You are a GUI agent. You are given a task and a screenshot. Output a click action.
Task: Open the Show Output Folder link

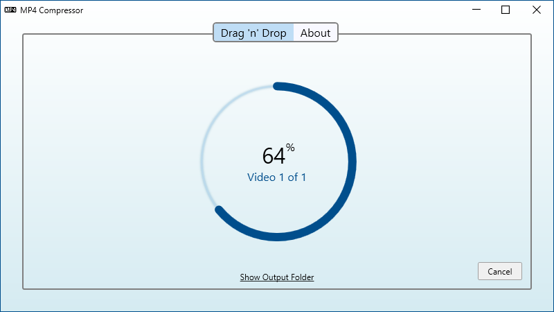coord(277,277)
